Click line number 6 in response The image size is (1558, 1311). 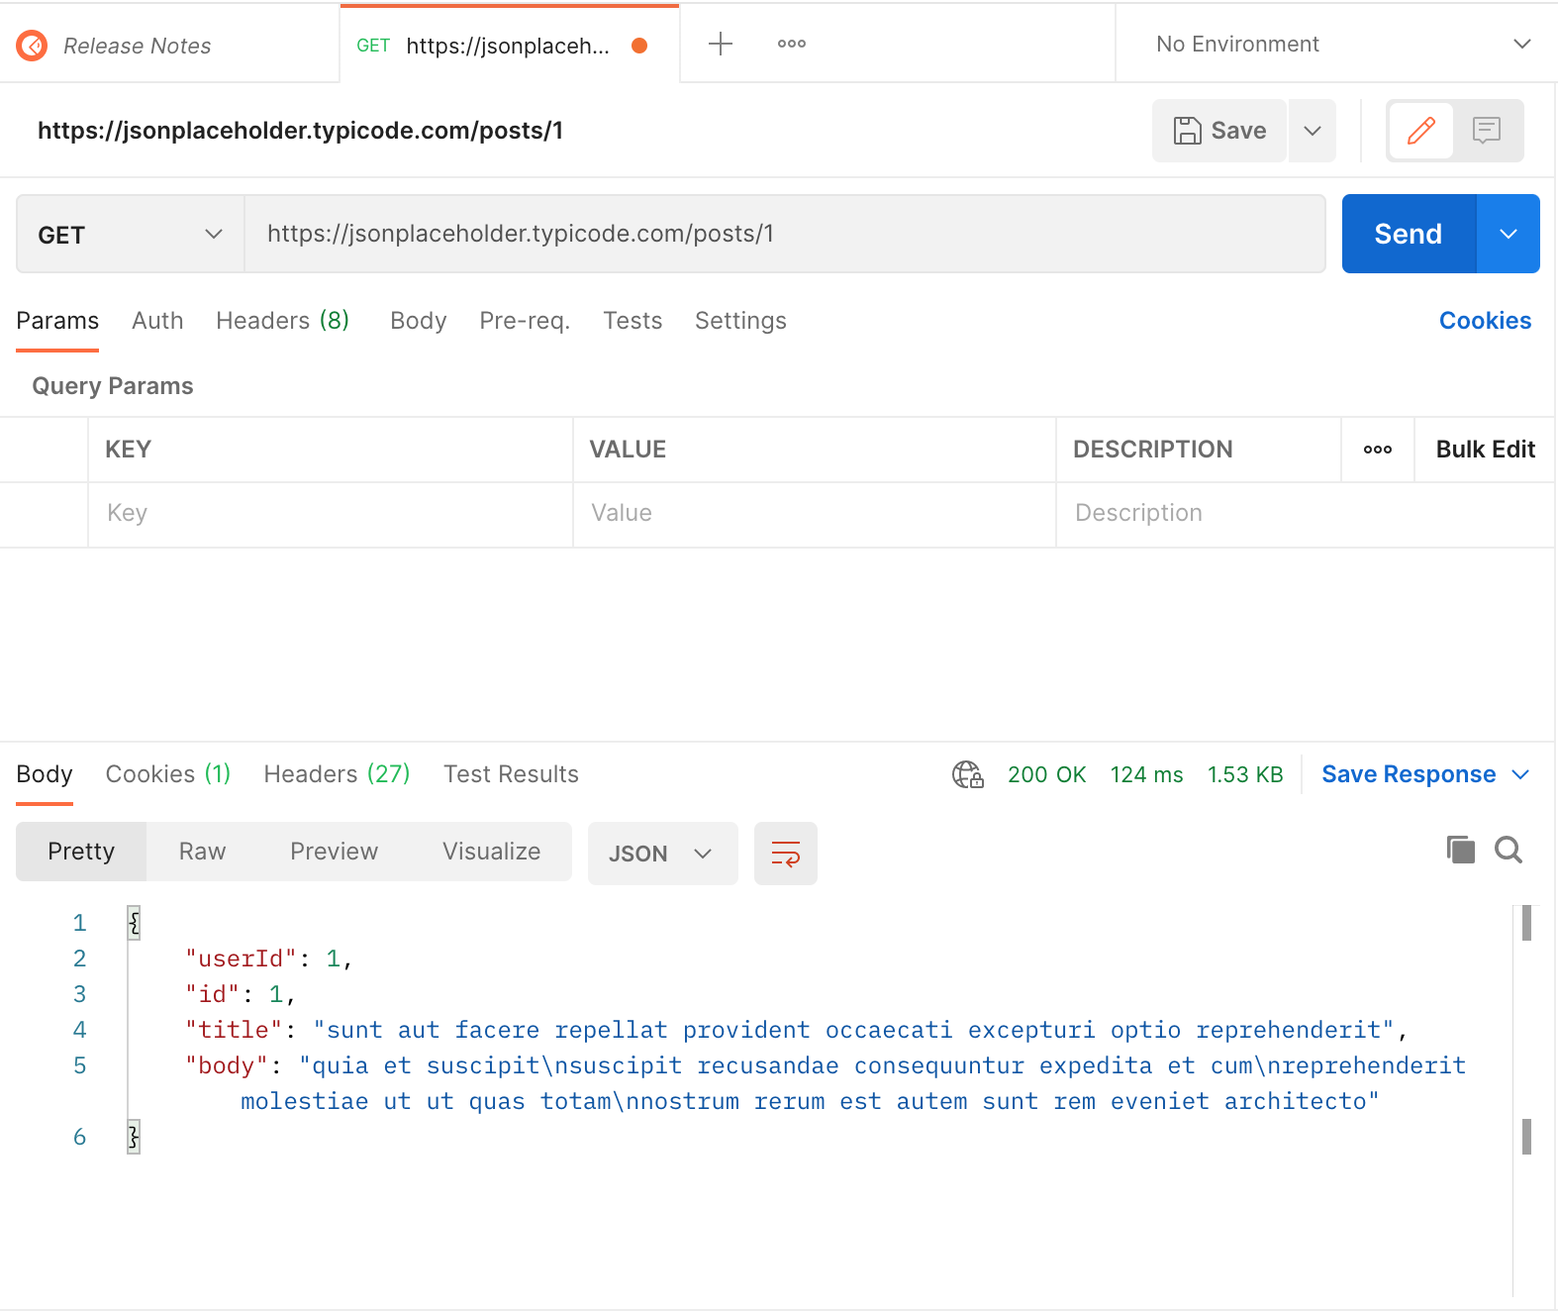[79, 1137]
